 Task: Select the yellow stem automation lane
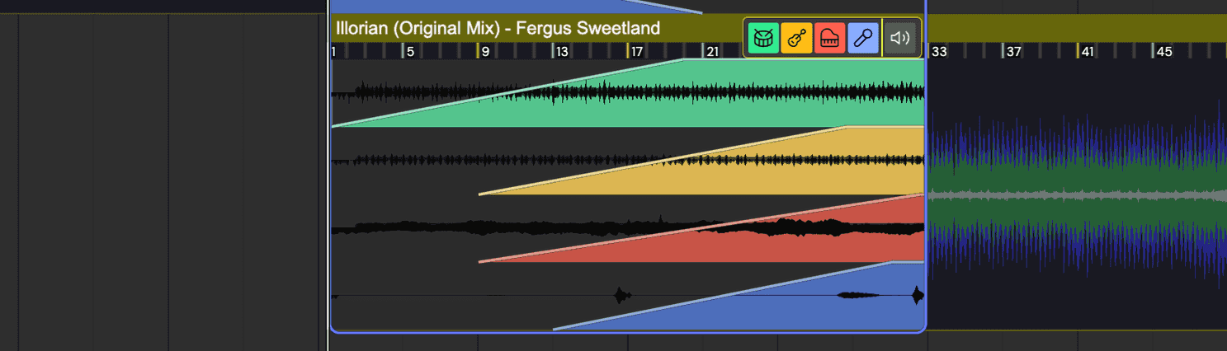[x=627, y=161]
